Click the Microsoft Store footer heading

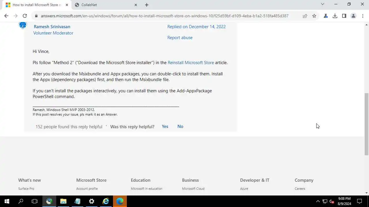click(91, 180)
